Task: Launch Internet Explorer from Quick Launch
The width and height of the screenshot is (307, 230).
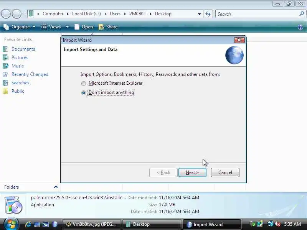Action: 28,224
